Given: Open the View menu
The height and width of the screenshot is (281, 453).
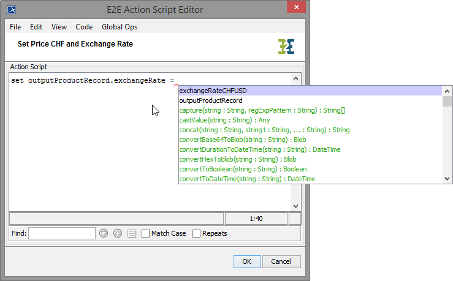Looking at the screenshot, I should point(59,27).
